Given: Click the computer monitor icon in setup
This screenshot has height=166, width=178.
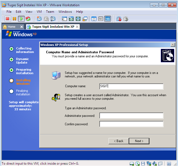Looking at the screenshot, I should coord(56,75).
